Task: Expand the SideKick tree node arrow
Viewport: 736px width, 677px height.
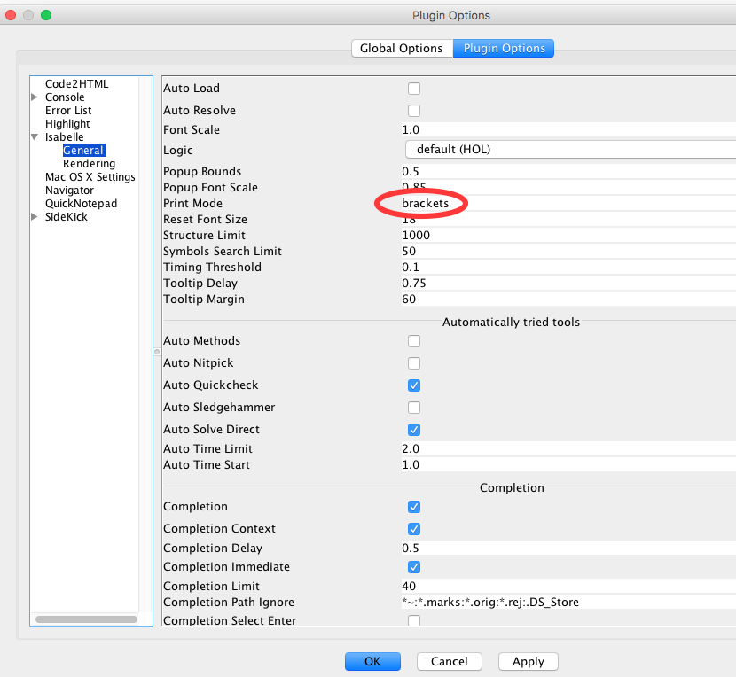Action: click(x=35, y=217)
